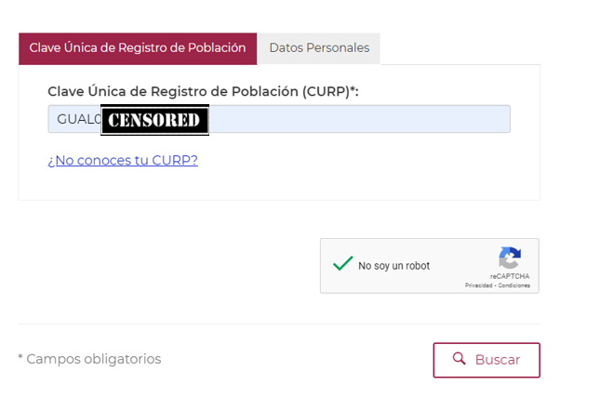Toggle the green checkmark beside No soy un robot

(x=343, y=264)
